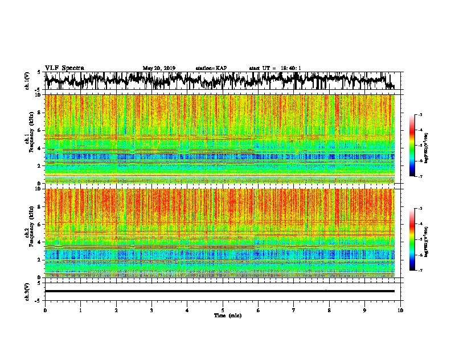Click the flat black ch.3 voltage trace
This screenshot has width=451, height=348.
point(220,291)
